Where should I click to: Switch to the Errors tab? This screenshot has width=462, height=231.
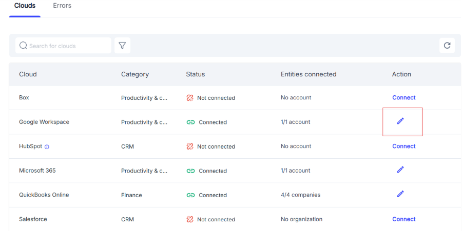[62, 6]
